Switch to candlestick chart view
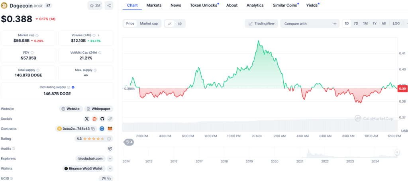Image resolution: width=408 pixels, height=181 pixels. pos(180,23)
